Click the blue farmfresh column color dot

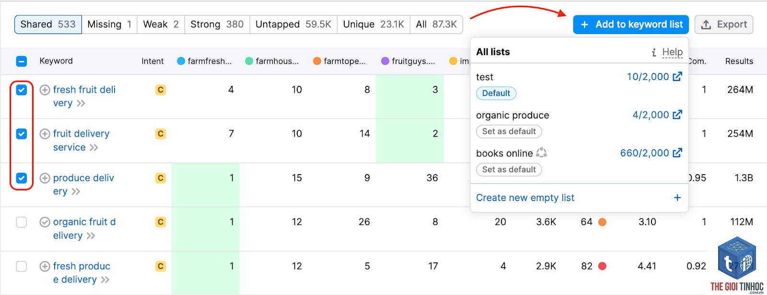pos(181,61)
